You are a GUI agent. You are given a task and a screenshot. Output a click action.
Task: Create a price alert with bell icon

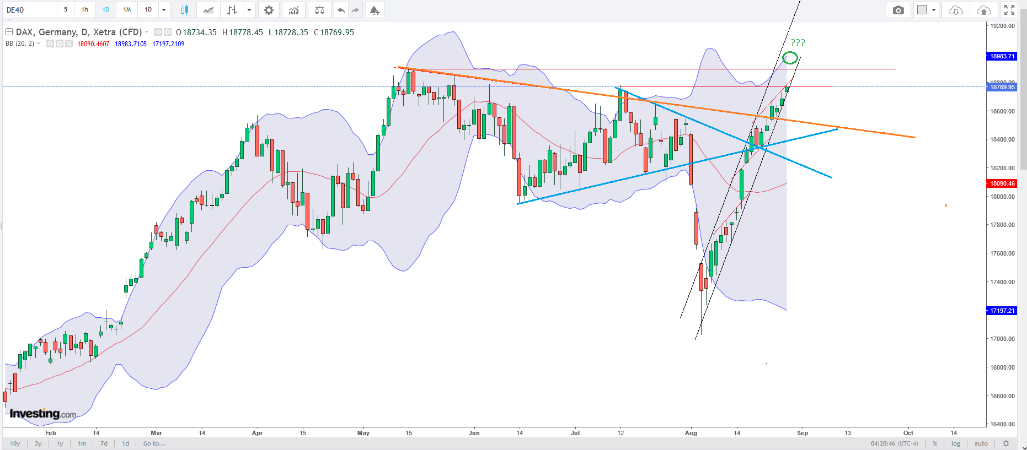point(375,10)
